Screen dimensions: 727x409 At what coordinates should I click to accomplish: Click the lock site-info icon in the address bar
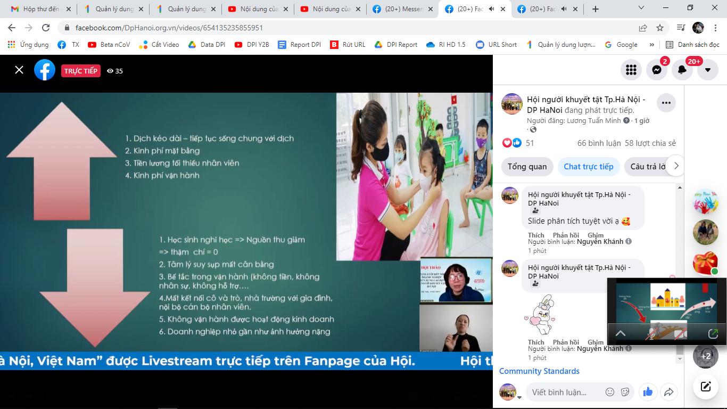[x=67, y=28]
